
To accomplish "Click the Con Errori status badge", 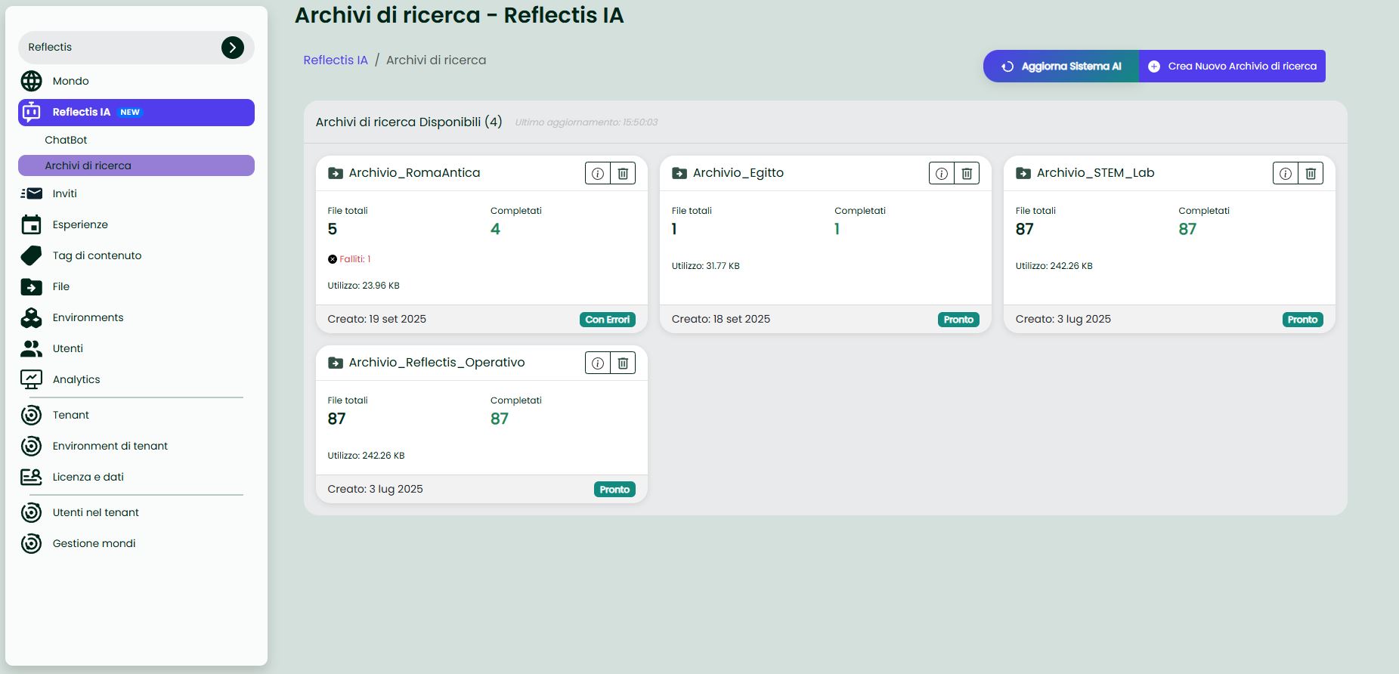I will [607, 320].
